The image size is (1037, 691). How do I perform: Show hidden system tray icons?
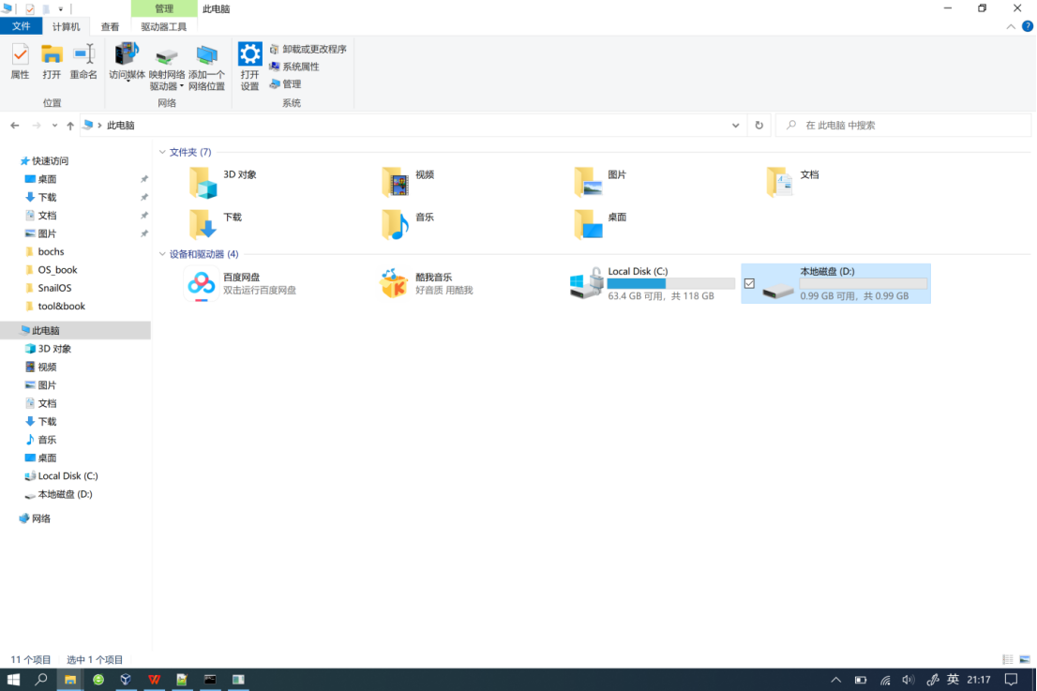coord(836,679)
